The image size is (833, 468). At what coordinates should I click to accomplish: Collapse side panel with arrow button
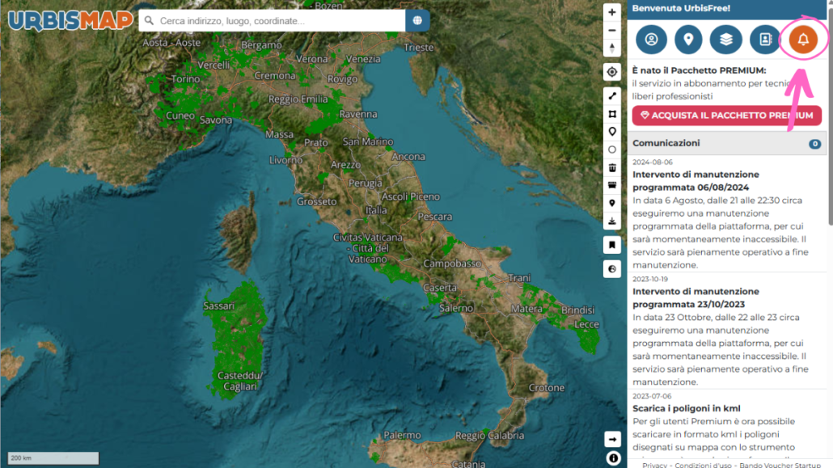coord(612,440)
